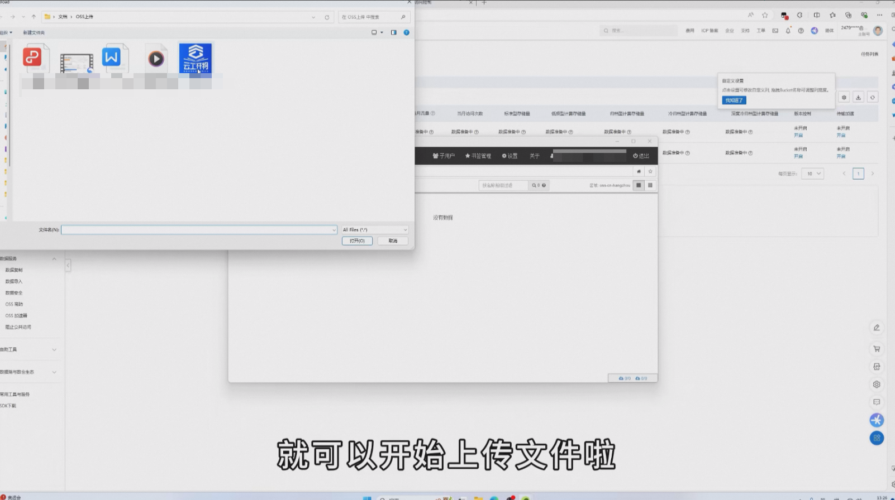Open browser split screen icon
Viewport: 895px width, 500px height.
817,15
